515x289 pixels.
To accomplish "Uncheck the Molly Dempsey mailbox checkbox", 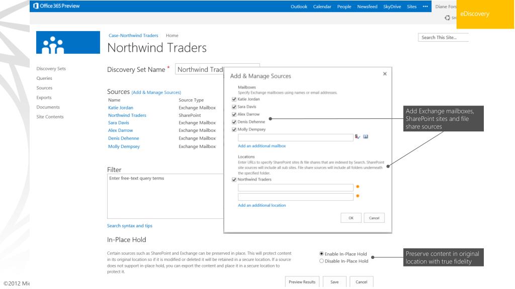I will (x=234, y=129).
